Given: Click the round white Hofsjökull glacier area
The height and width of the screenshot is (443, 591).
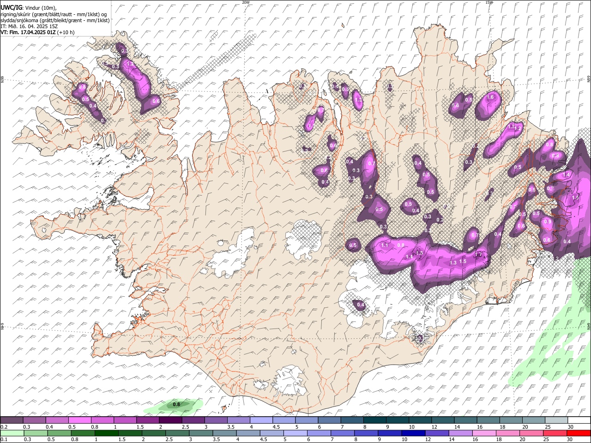Looking at the screenshot, I should 302,240.
